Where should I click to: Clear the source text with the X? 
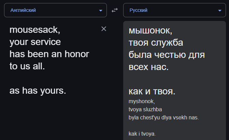pyautogui.click(x=104, y=29)
